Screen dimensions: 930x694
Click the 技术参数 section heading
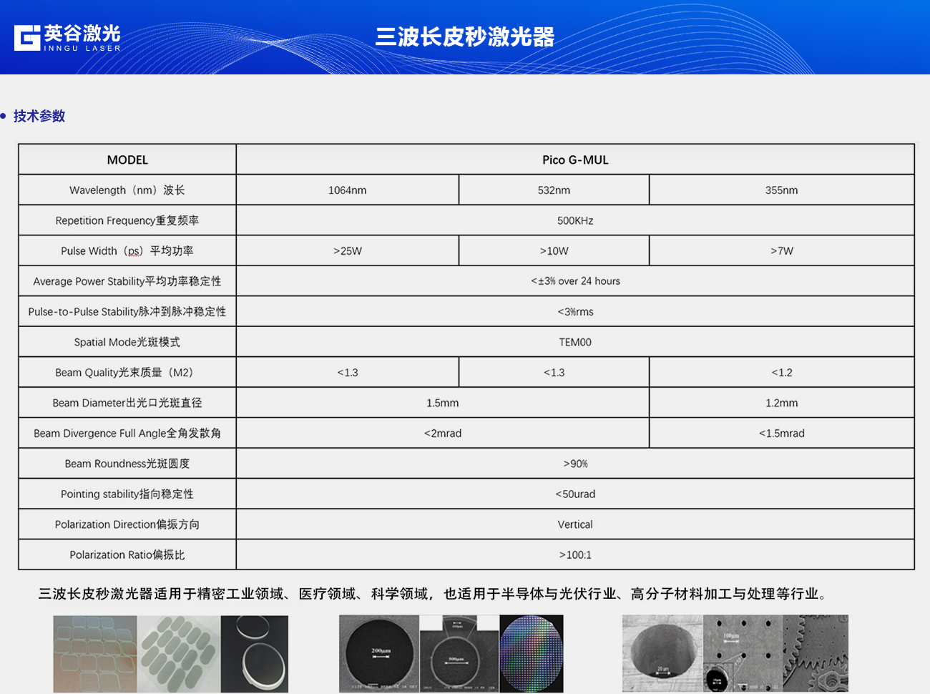(39, 116)
